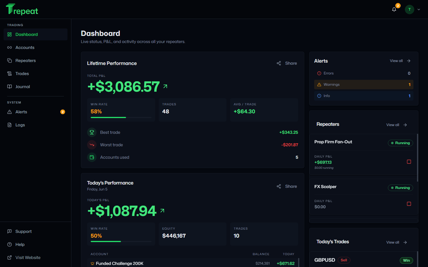428x267 pixels.
Task: Click the notification badge showing 2
Action: pos(398,6)
